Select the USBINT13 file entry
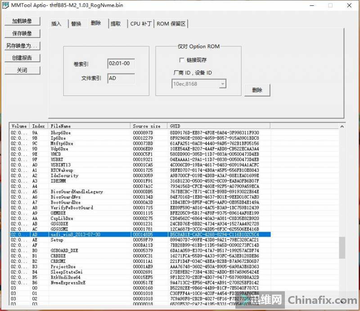 click(140, 165)
